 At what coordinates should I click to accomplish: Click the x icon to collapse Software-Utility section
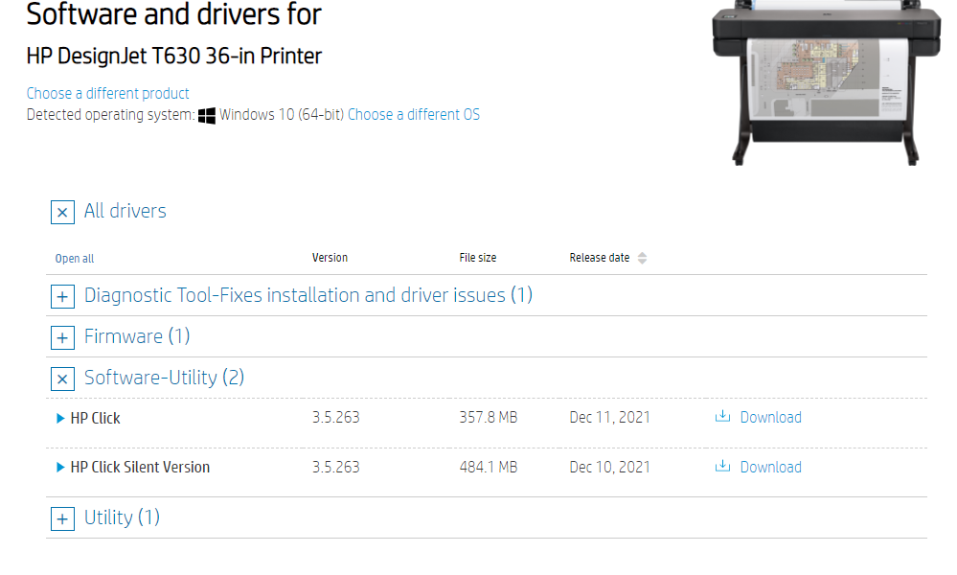tap(62, 379)
